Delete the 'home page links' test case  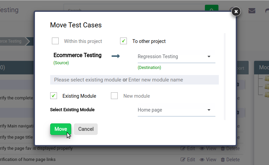(x=230, y=160)
